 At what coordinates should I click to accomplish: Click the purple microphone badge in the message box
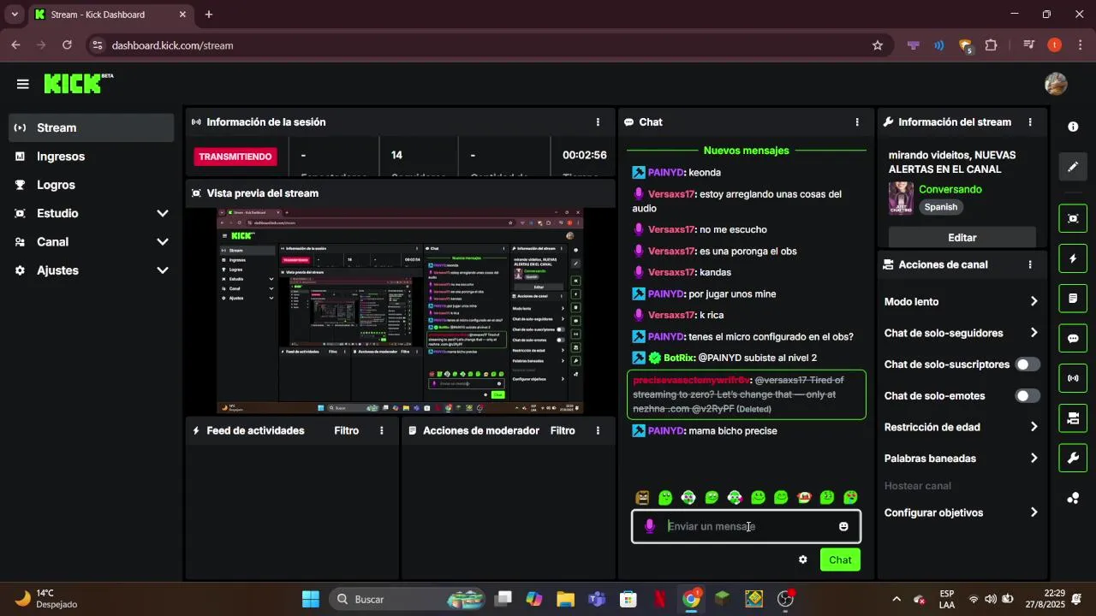click(650, 526)
